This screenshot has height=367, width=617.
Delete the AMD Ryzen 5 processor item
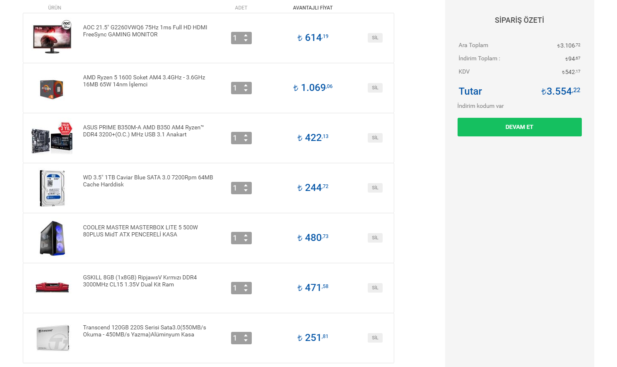tap(375, 88)
